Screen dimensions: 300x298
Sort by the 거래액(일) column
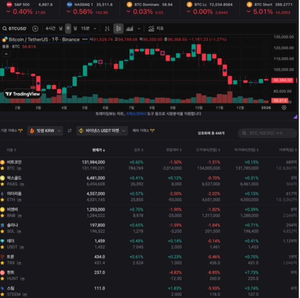pyautogui.click(x=288, y=150)
